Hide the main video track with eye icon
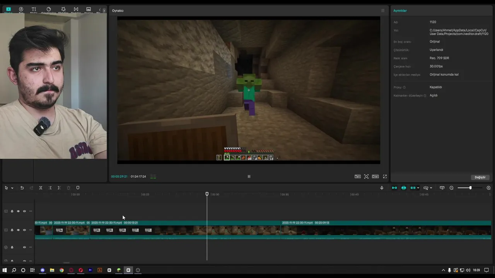The width and height of the screenshot is (495, 278). point(18,230)
